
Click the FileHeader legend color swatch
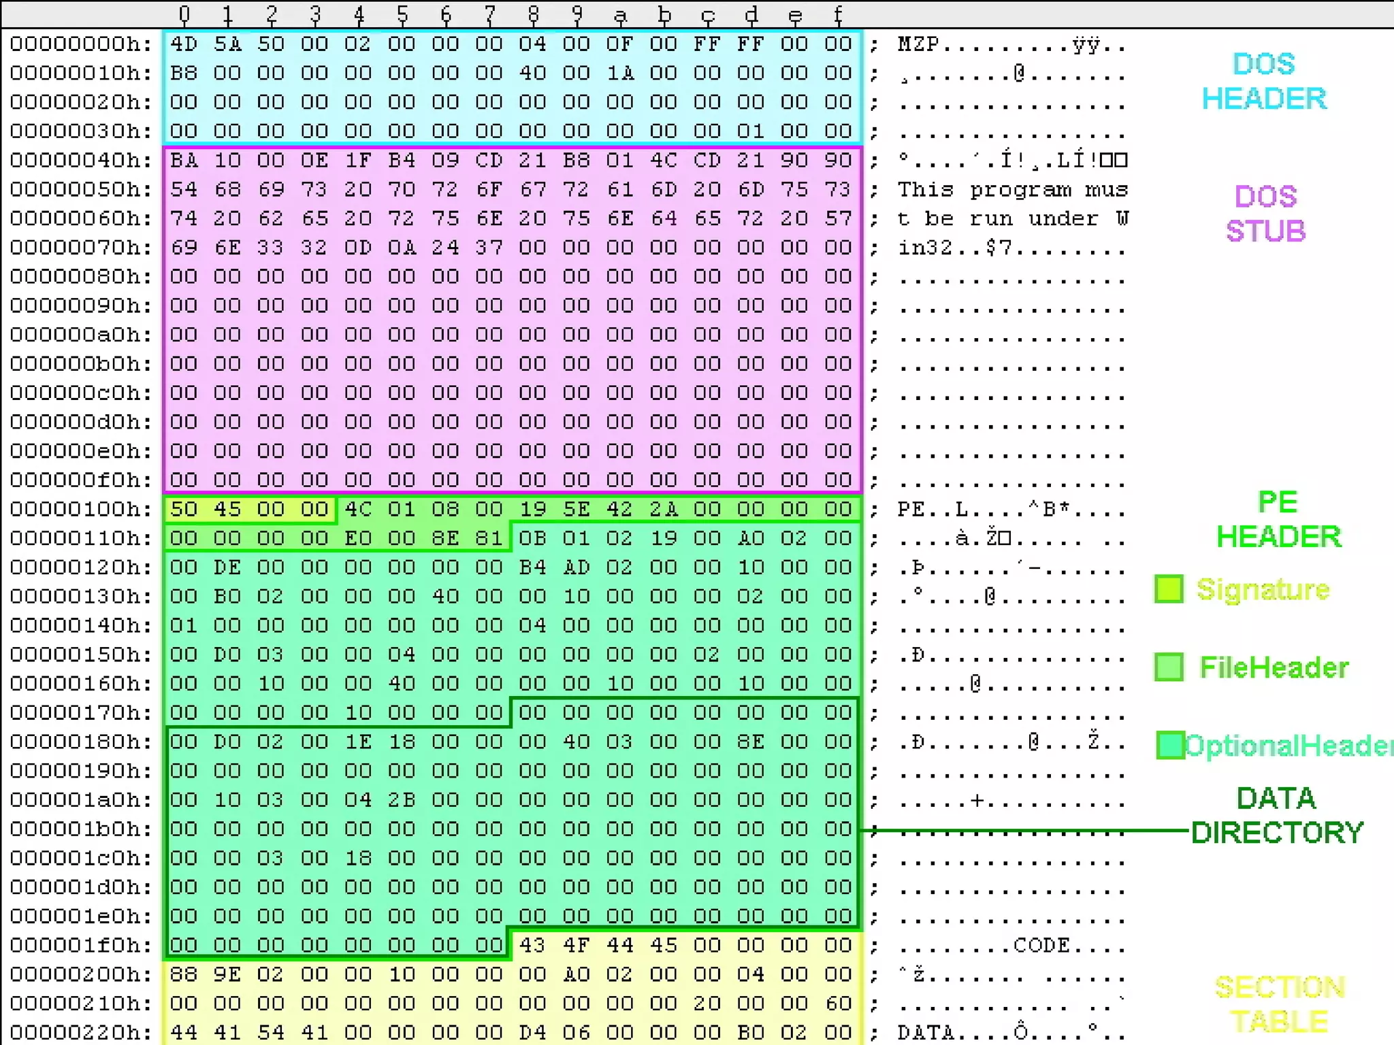1169,667
